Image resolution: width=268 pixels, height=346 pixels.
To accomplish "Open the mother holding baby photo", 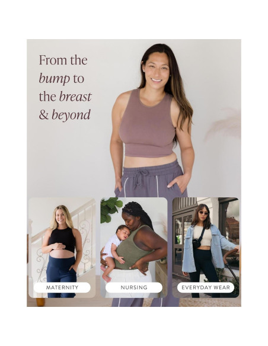I will 134,248.
